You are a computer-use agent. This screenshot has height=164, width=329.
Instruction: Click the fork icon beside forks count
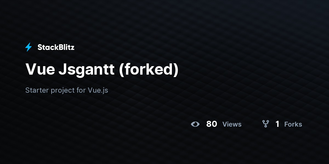(x=265, y=124)
